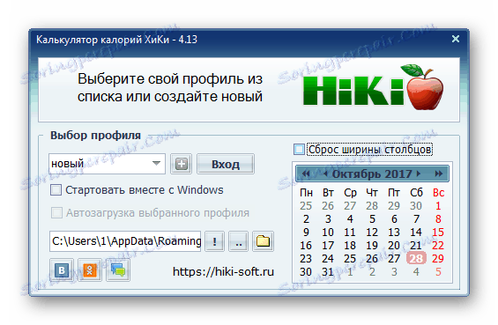Select October 23 in the calendar

coord(306,258)
